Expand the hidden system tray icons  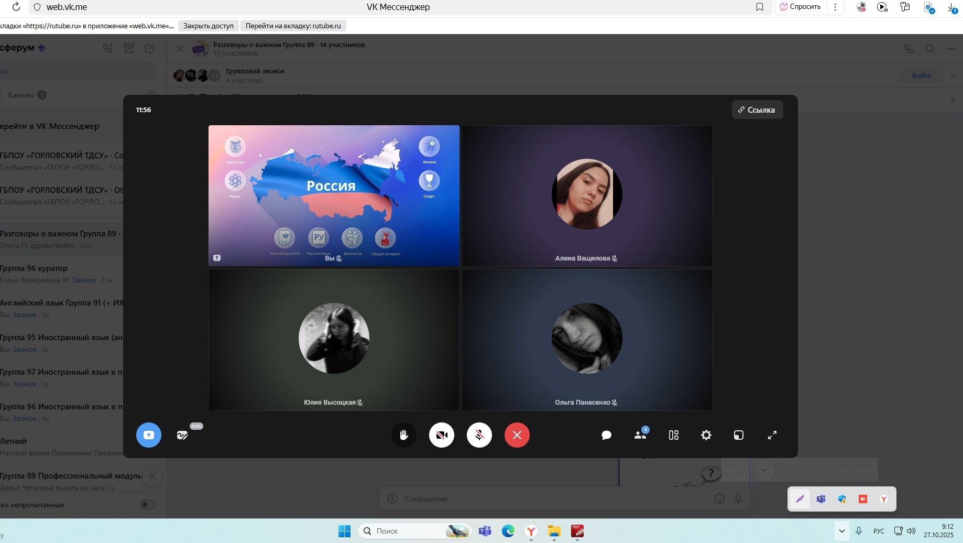click(x=842, y=531)
